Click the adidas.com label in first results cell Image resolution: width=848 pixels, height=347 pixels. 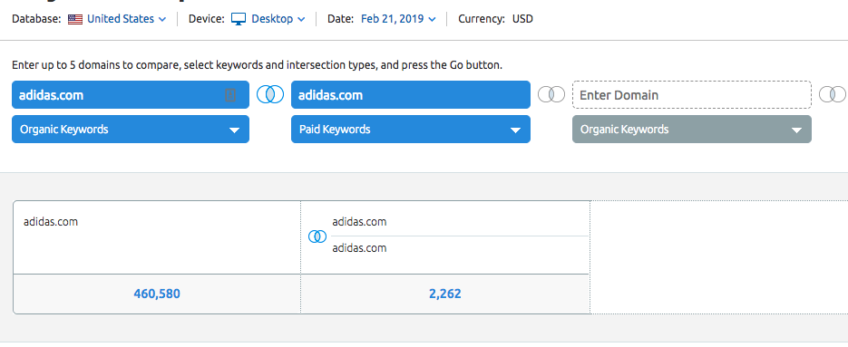(51, 222)
